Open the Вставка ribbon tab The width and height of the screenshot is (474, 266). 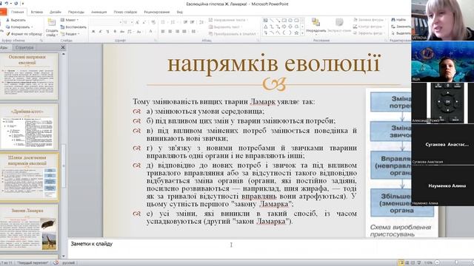(36, 12)
